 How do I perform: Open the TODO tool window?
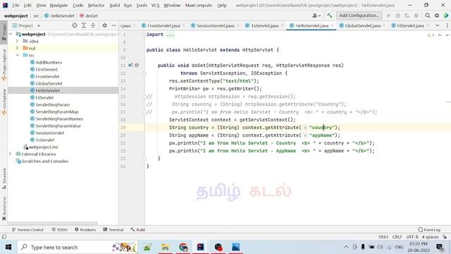(x=59, y=229)
